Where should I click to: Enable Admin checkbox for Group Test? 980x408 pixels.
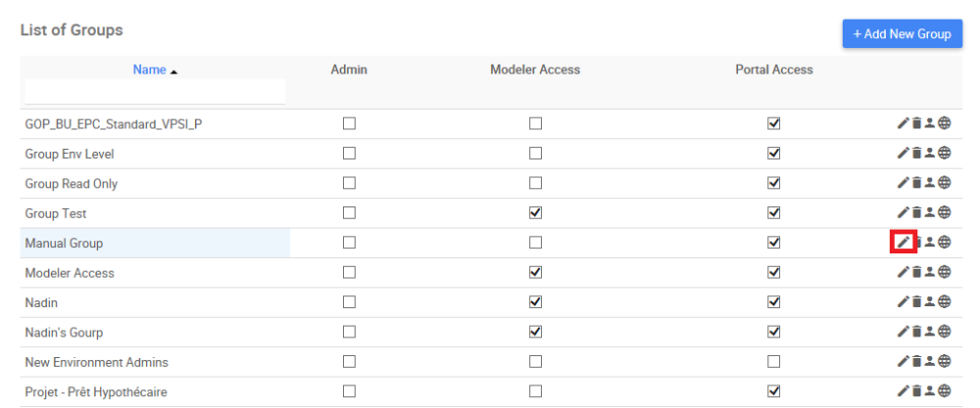tap(349, 212)
